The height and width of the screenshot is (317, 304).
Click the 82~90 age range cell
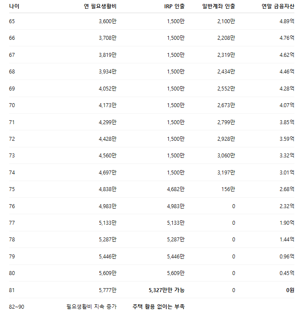point(17,307)
